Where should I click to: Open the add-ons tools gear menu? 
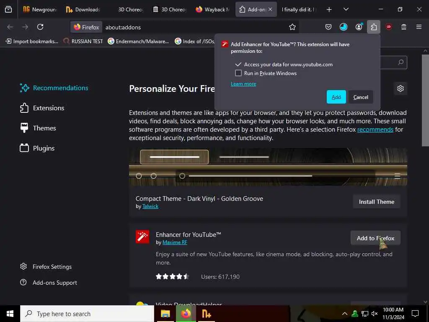(400, 88)
